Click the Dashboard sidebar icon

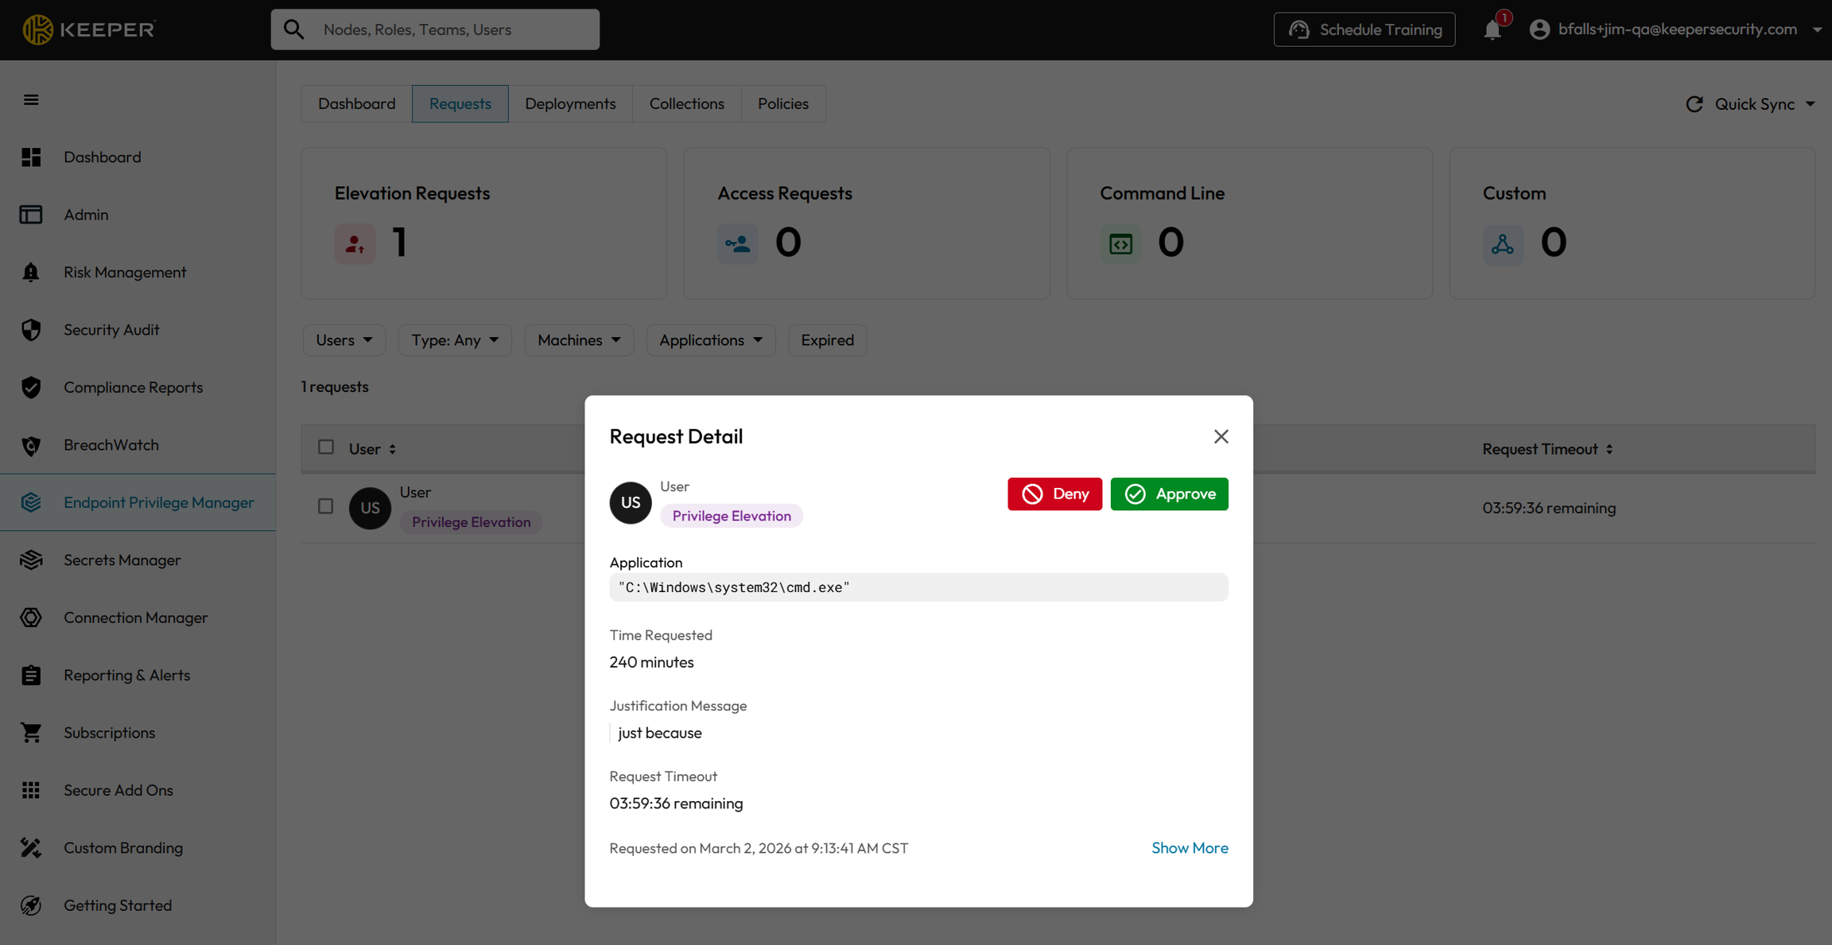click(x=31, y=157)
